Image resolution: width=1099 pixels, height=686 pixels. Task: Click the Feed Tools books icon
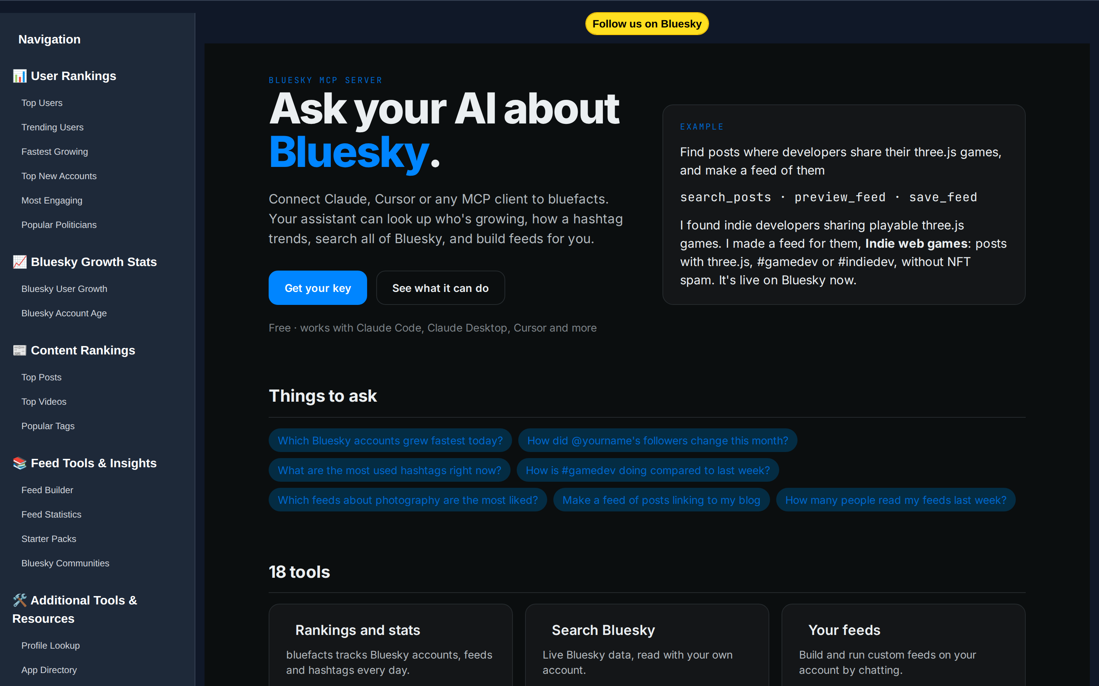tap(19, 463)
